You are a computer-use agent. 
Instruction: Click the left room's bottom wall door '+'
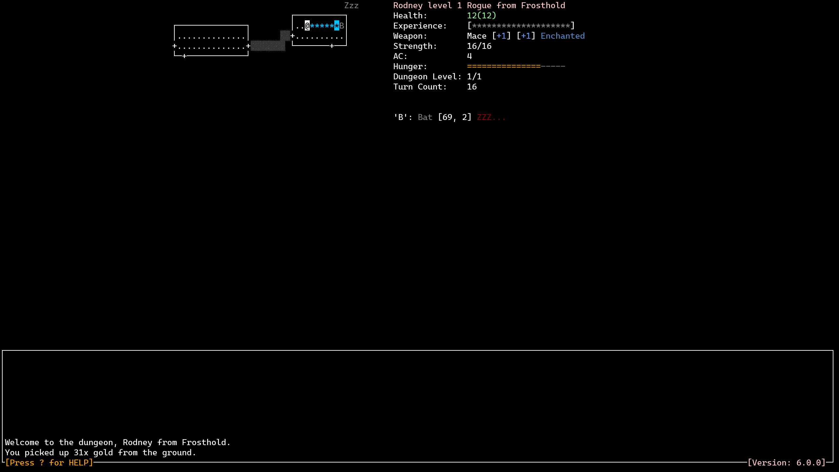[184, 56]
